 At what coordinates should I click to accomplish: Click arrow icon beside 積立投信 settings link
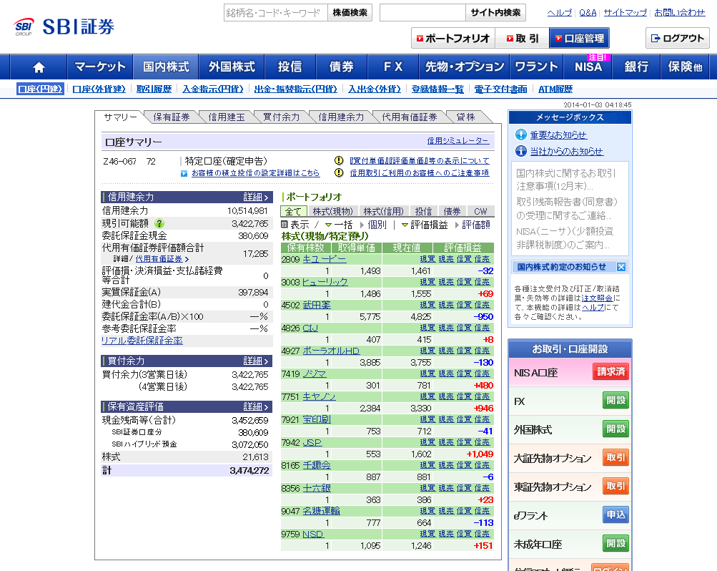(x=184, y=173)
